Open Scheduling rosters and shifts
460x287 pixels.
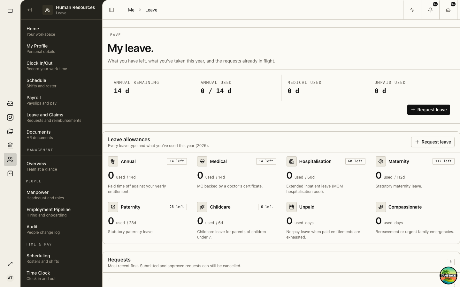coord(61,258)
